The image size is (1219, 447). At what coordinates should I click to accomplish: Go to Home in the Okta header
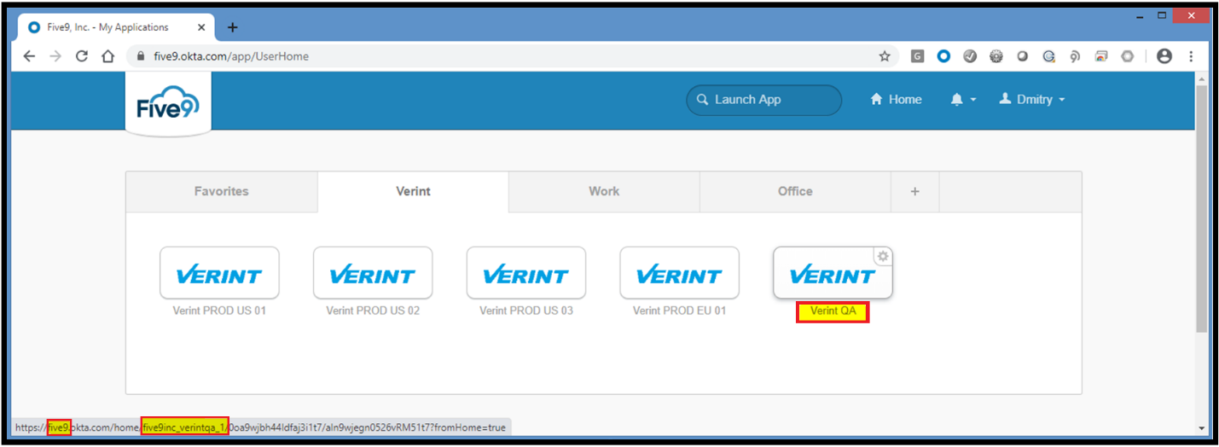[896, 100]
